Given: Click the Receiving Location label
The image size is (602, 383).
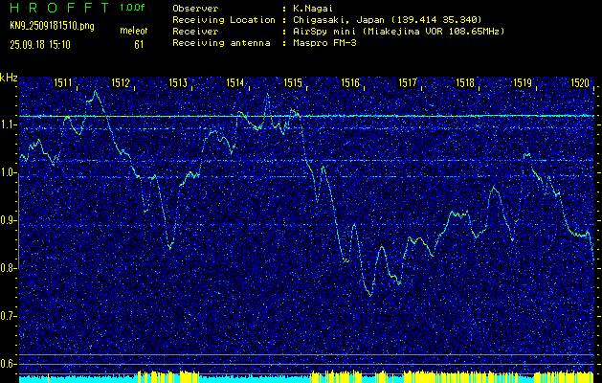Looking at the screenshot, I should 224,20.
